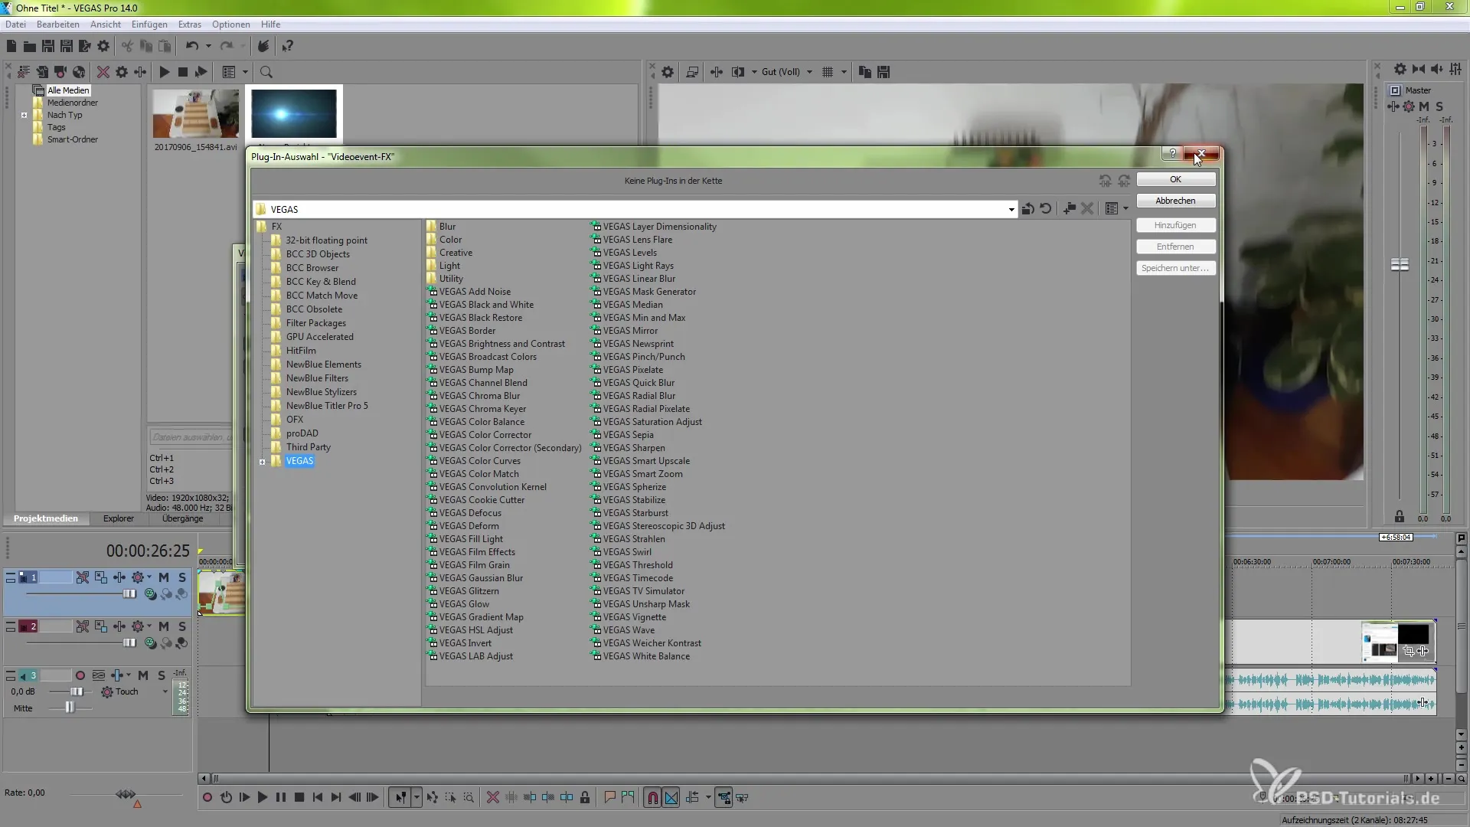Click remove selected media X icon in Project Media
The image size is (1470, 827).
tap(103, 72)
